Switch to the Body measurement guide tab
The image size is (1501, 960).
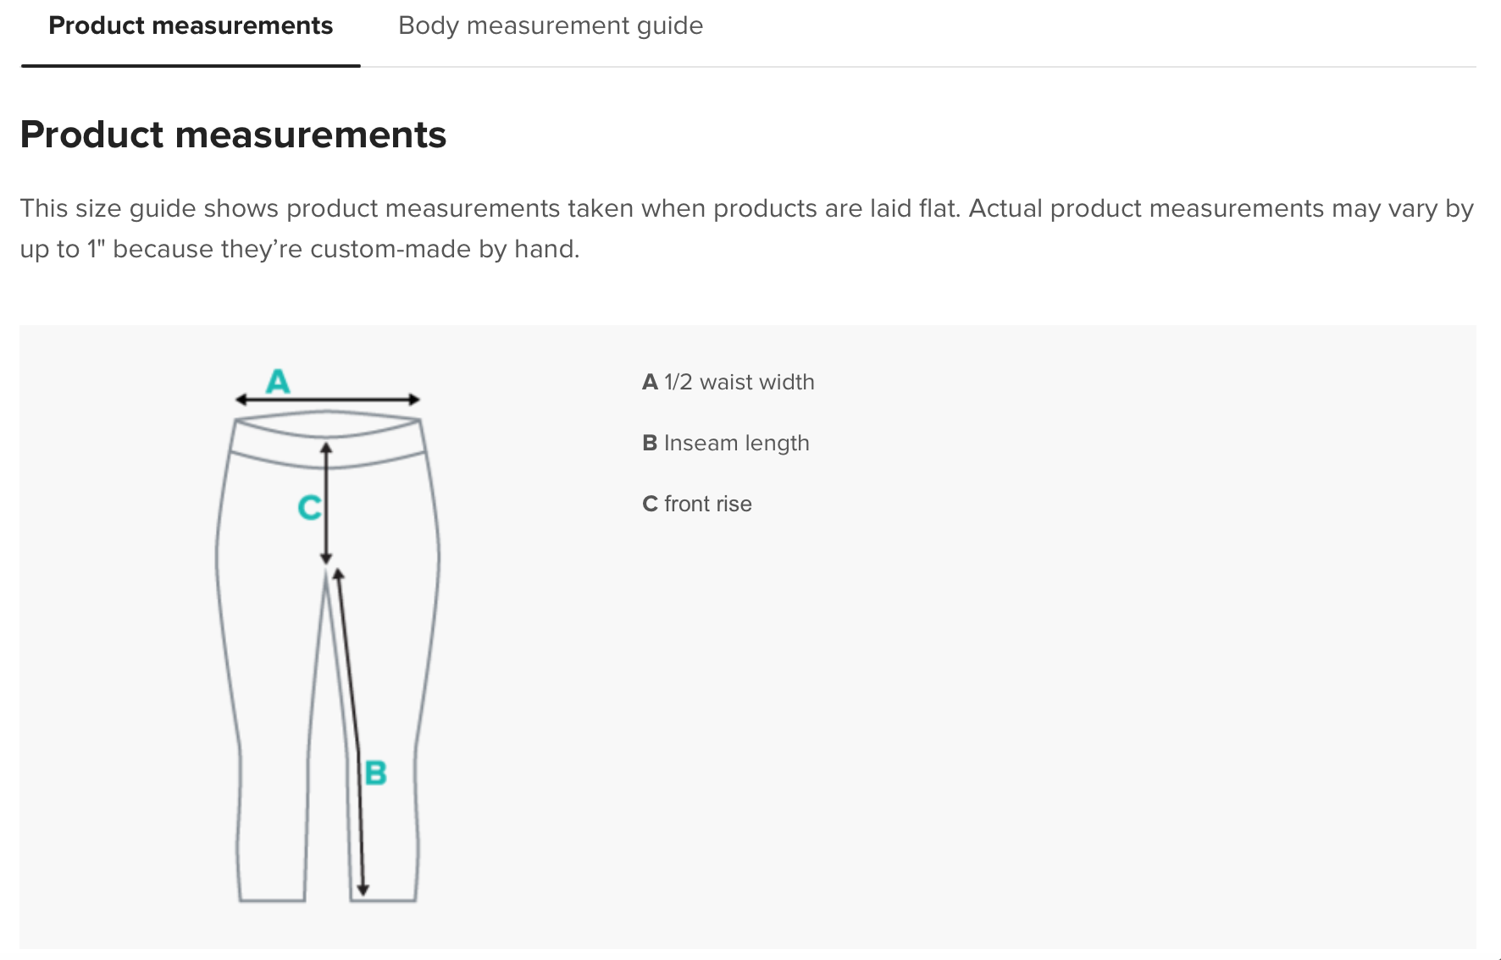551,26
